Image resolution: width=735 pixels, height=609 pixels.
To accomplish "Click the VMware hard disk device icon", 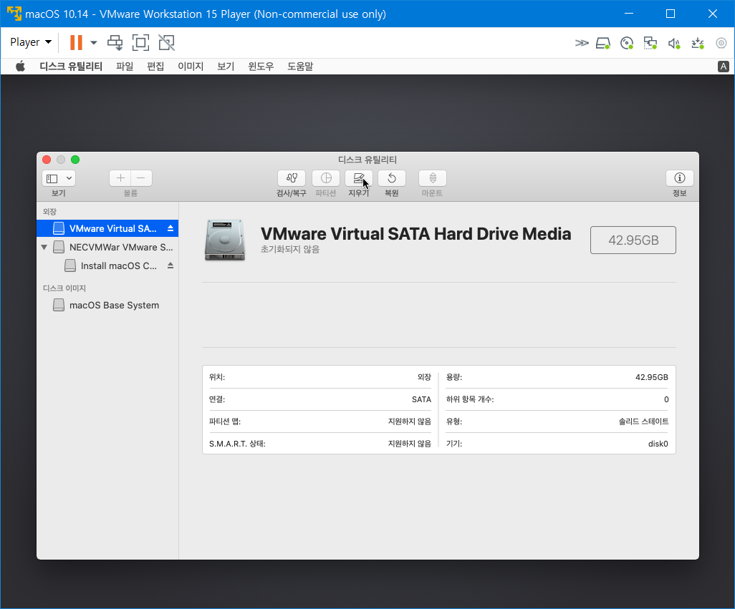I will pos(603,43).
